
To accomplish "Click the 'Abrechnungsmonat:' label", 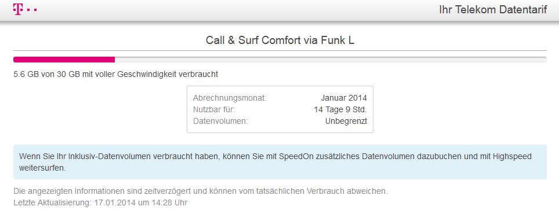I will tap(230, 98).
